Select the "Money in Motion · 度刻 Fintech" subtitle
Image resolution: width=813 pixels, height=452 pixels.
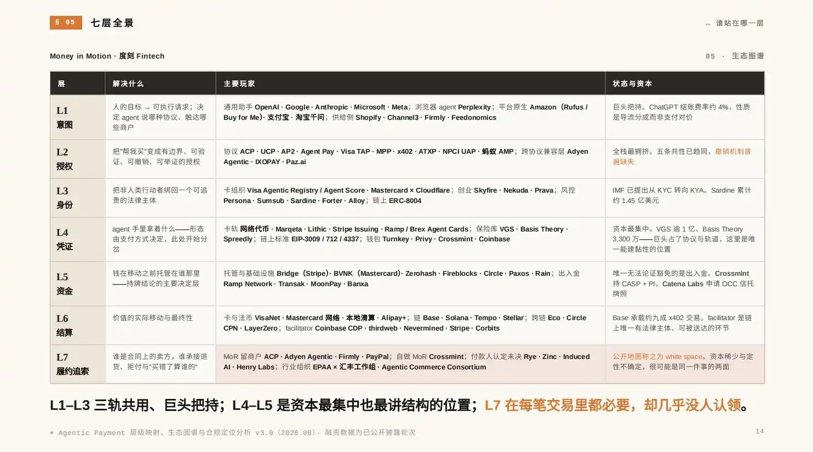click(107, 56)
